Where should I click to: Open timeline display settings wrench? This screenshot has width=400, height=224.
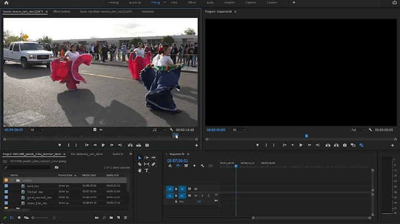point(202,166)
